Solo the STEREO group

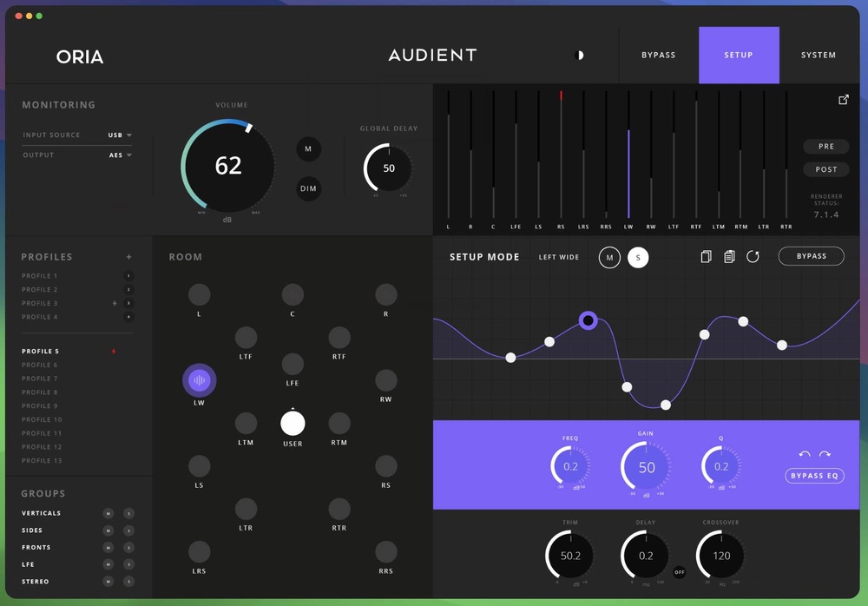coord(128,582)
